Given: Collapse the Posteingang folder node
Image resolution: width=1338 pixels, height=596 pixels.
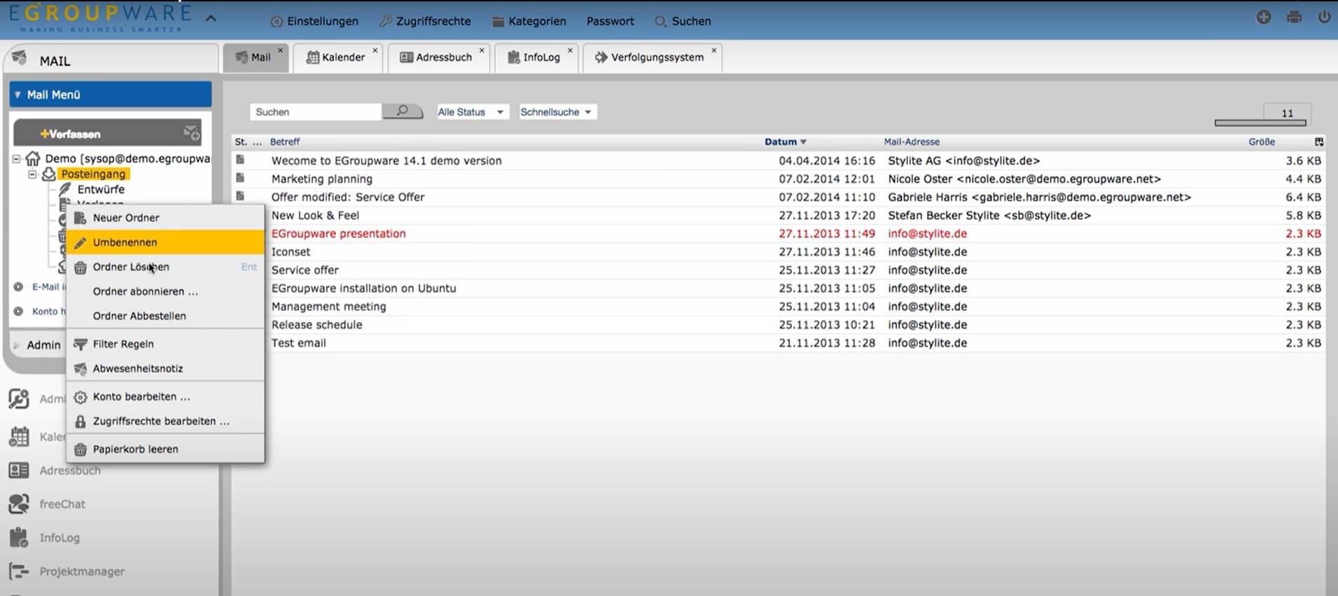Looking at the screenshot, I should pyautogui.click(x=32, y=174).
